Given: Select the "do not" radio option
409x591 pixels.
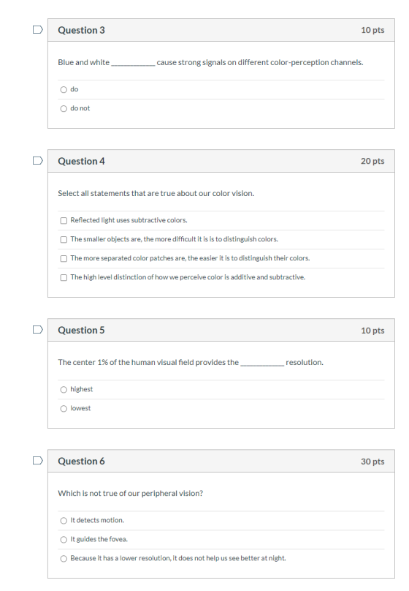Looking at the screenshot, I should tap(64, 108).
